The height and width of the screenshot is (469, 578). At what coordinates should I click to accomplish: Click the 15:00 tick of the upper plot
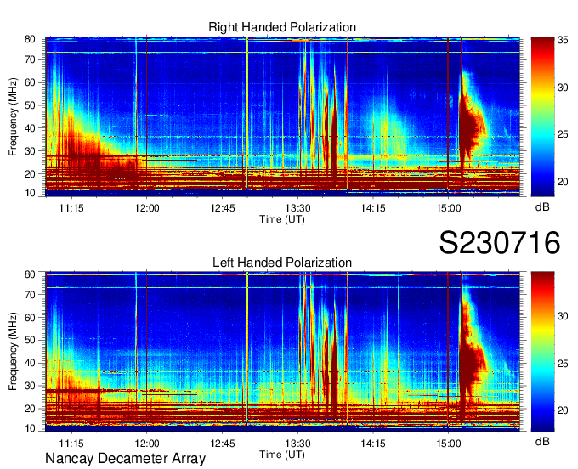[x=449, y=208]
